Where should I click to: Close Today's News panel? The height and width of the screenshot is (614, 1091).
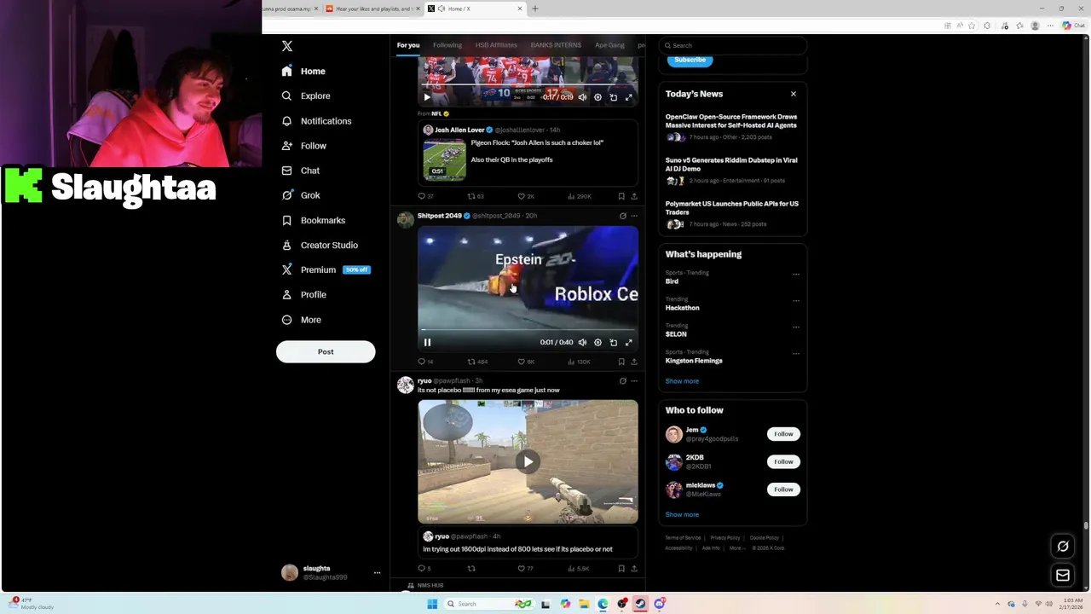coord(794,94)
